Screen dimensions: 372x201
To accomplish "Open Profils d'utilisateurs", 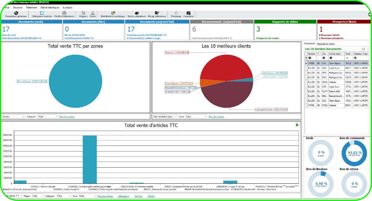I will (x=64, y=14).
